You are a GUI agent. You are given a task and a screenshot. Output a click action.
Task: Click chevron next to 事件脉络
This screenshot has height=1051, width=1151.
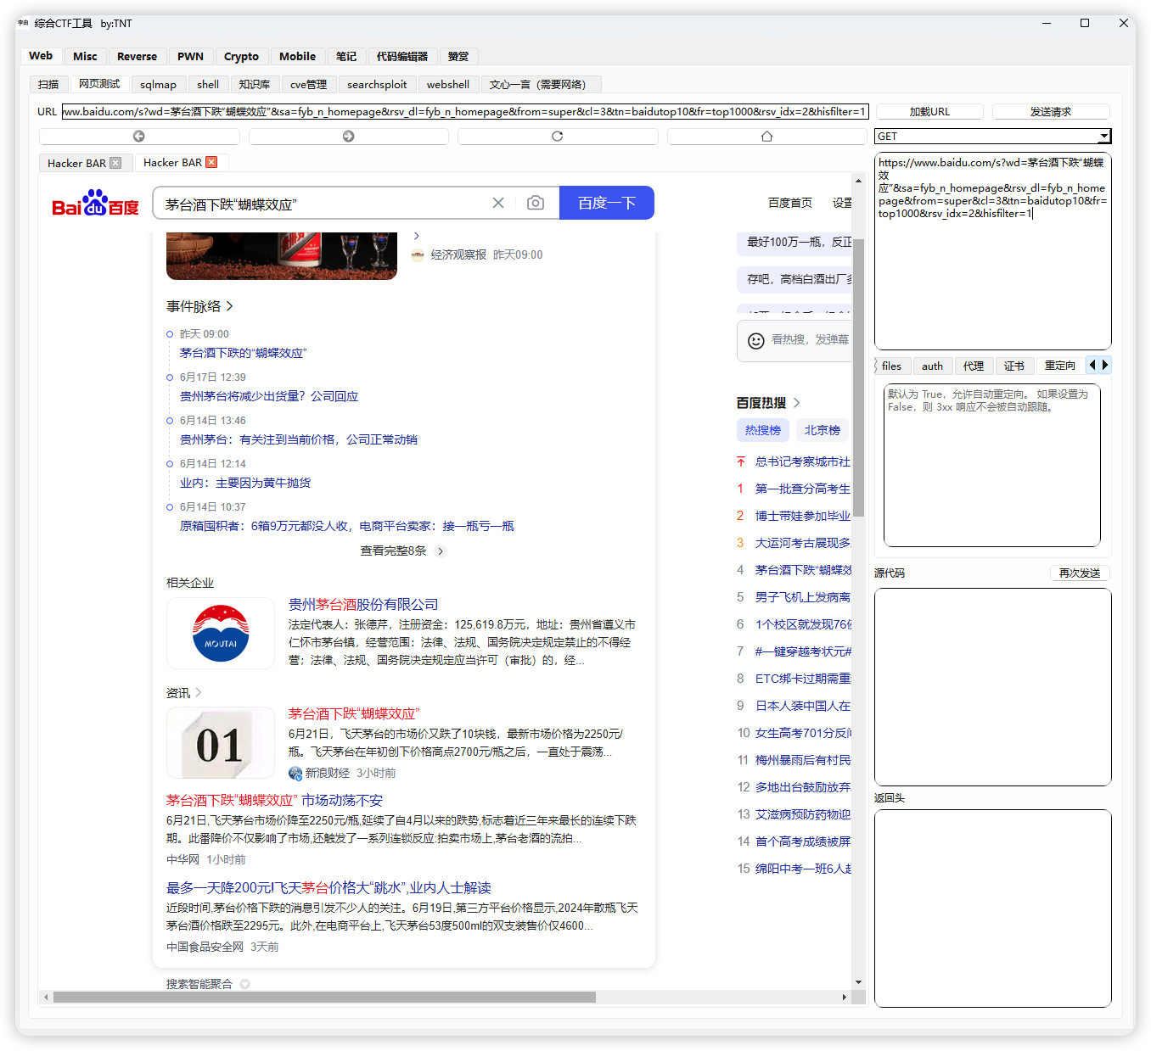tap(229, 306)
